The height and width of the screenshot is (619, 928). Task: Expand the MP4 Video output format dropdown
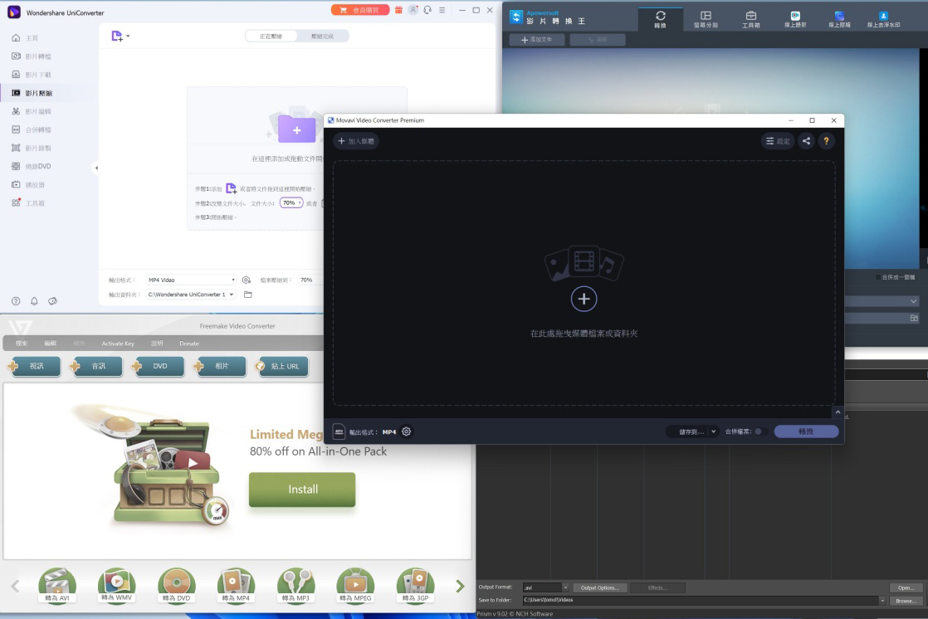click(191, 280)
